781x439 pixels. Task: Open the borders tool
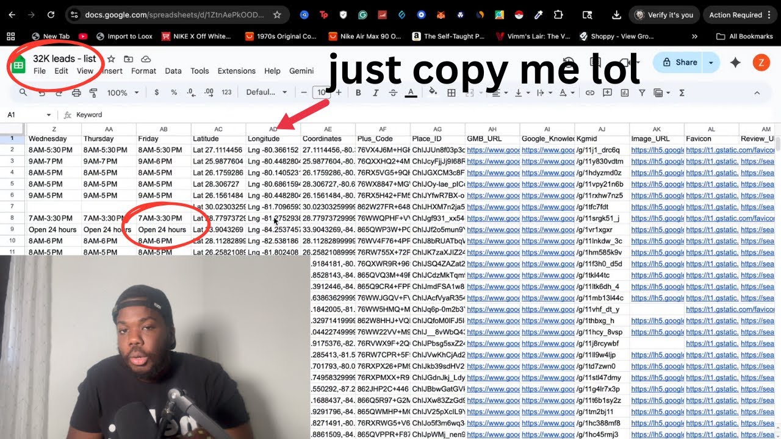(x=452, y=93)
